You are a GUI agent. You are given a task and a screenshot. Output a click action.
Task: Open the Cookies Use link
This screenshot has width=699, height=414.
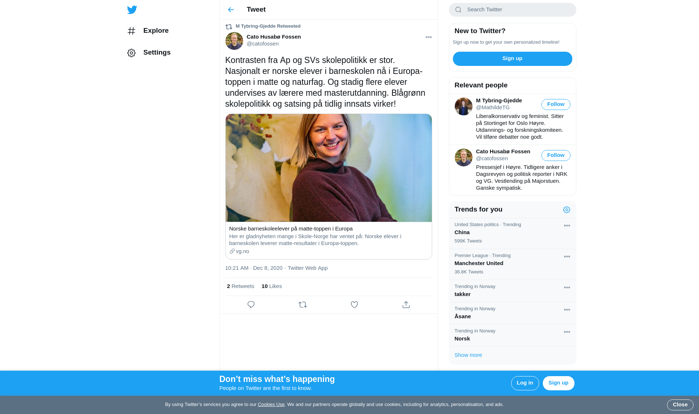[271, 405]
